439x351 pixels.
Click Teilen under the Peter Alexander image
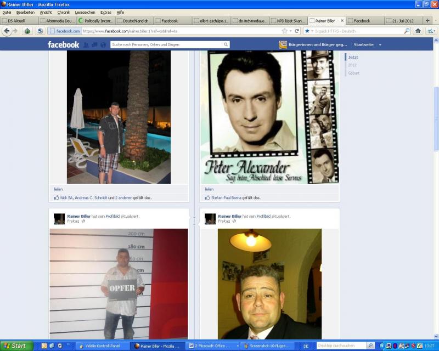pos(209,189)
